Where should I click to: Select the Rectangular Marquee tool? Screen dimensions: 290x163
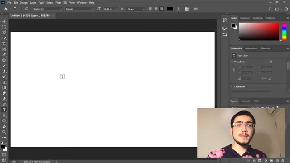click(x=4, y=27)
